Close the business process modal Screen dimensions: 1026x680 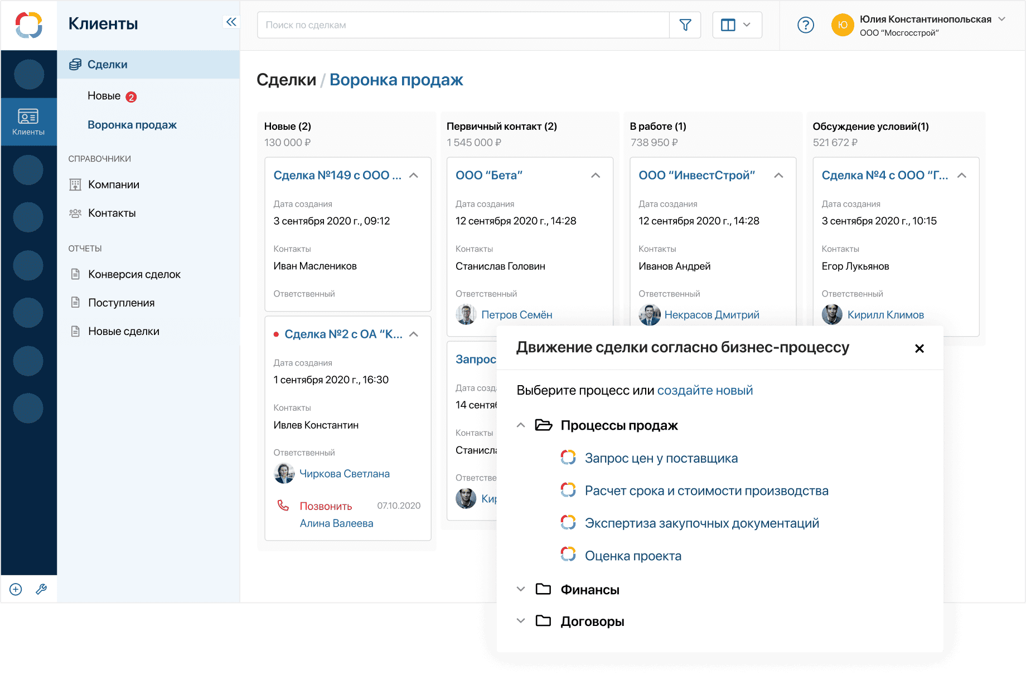919,348
